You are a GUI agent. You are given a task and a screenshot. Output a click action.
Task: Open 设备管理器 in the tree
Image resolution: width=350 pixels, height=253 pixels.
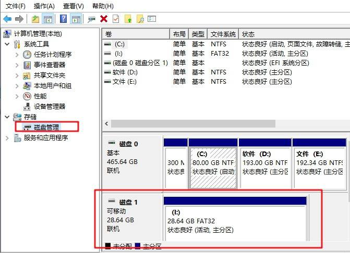click(x=50, y=106)
